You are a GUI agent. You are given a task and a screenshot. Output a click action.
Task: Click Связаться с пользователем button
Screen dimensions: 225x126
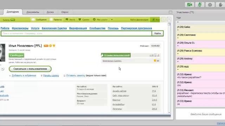click(30, 69)
